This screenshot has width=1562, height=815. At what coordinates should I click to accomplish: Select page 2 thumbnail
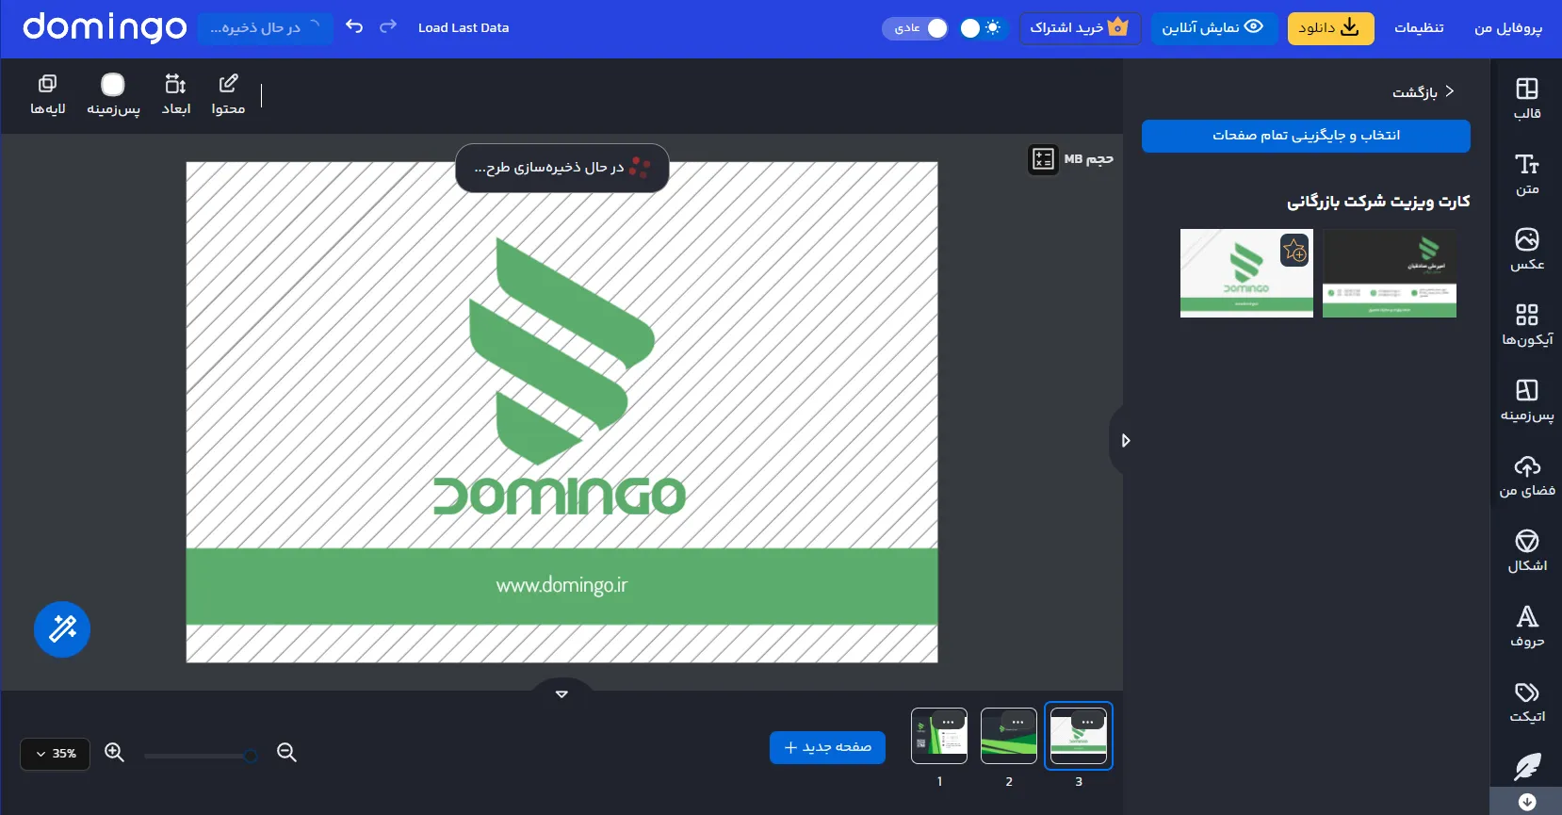1009,736
